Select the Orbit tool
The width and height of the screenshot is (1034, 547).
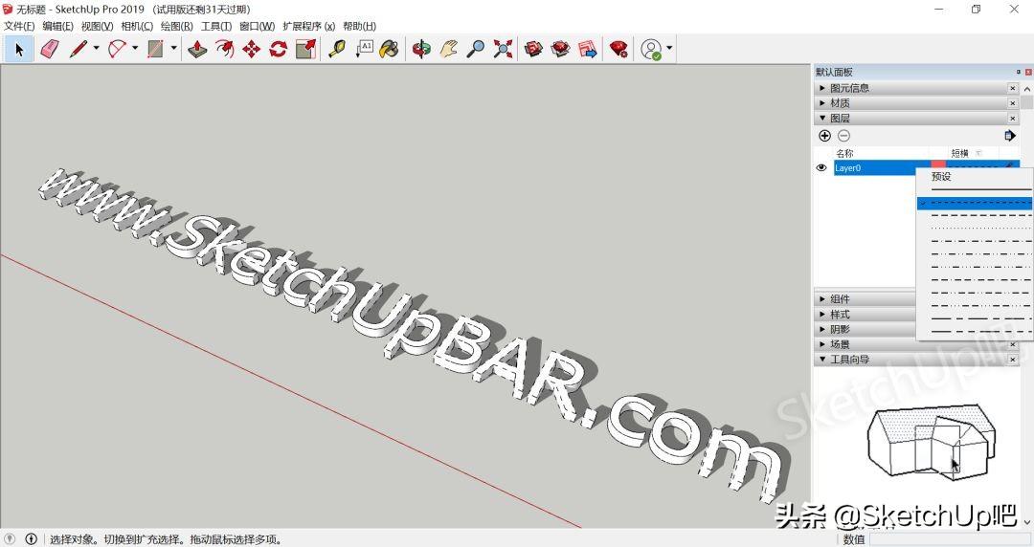click(421, 49)
